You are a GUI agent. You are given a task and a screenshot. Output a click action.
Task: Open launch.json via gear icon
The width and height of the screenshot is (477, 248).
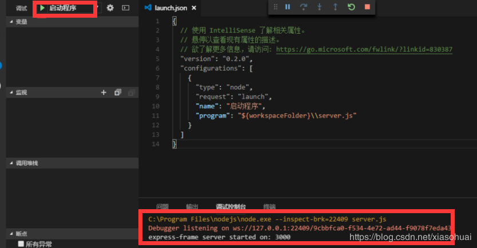(x=110, y=8)
